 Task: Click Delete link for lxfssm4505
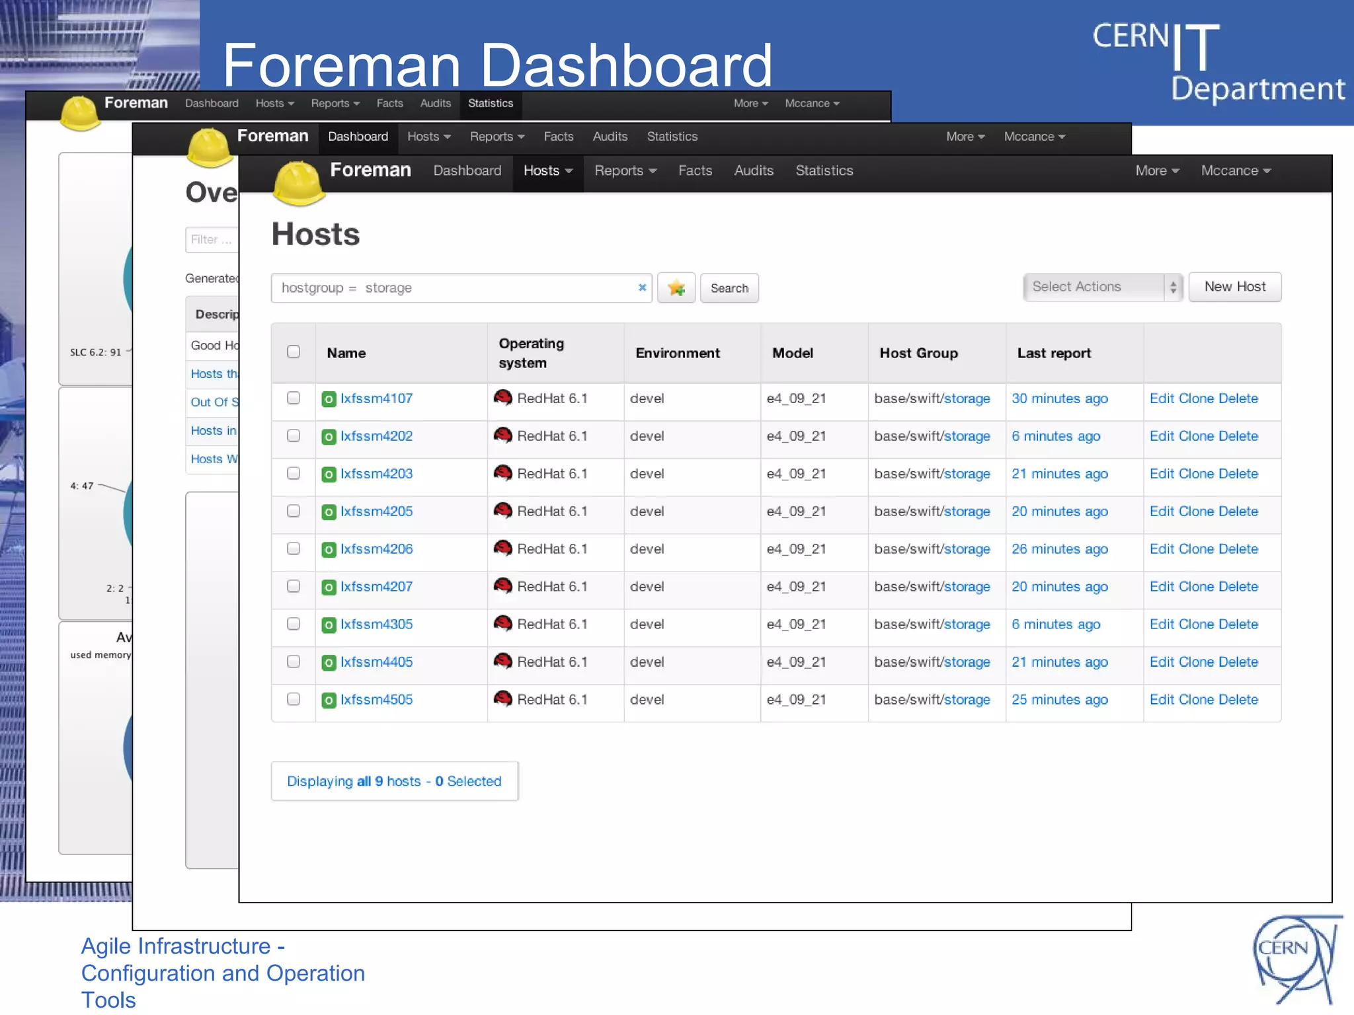(x=1238, y=700)
